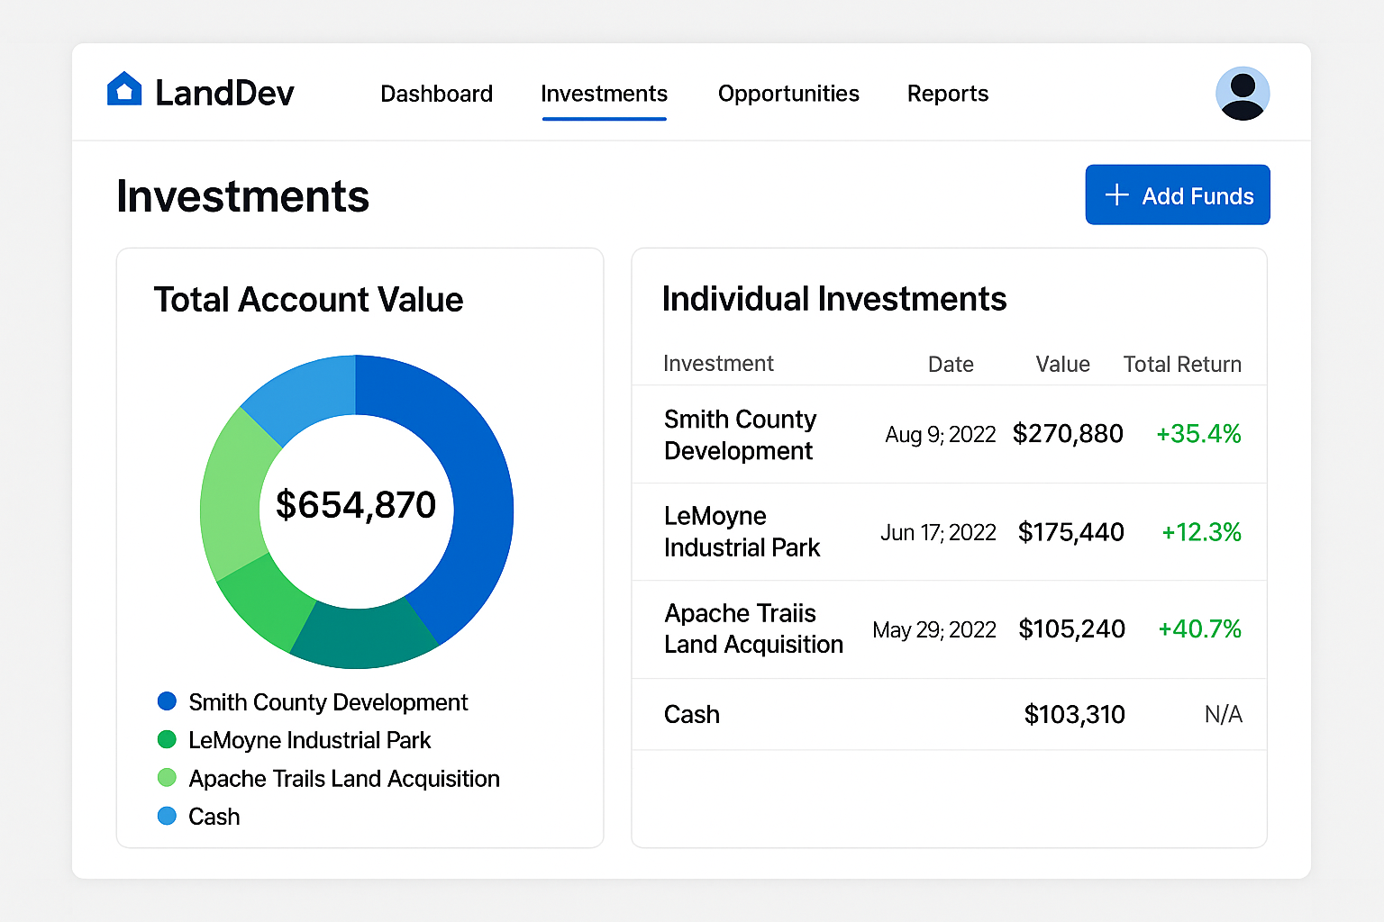1384x922 pixels.
Task: Click the LandDev house logo icon
Action: coord(124,90)
